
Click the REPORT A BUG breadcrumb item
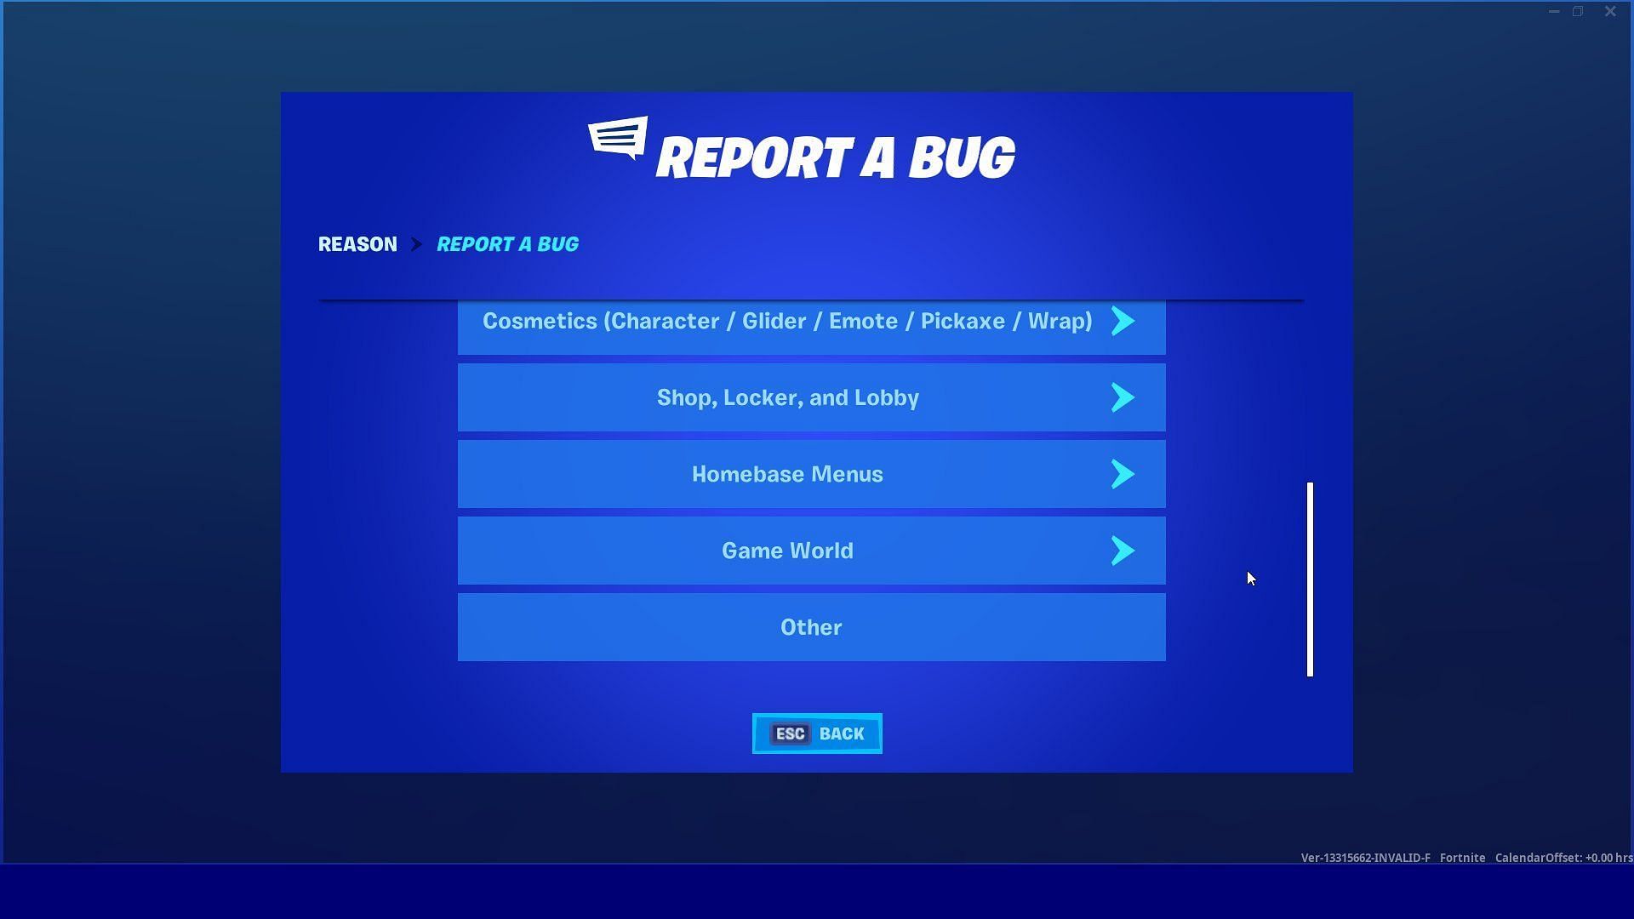(x=507, y=243)
